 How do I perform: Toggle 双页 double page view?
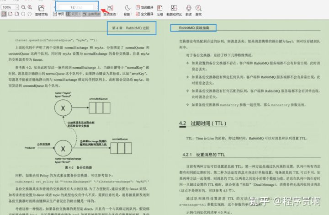click(73, 14)
